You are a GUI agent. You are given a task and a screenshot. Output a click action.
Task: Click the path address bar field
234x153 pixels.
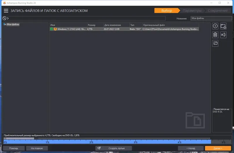[84, 18]
